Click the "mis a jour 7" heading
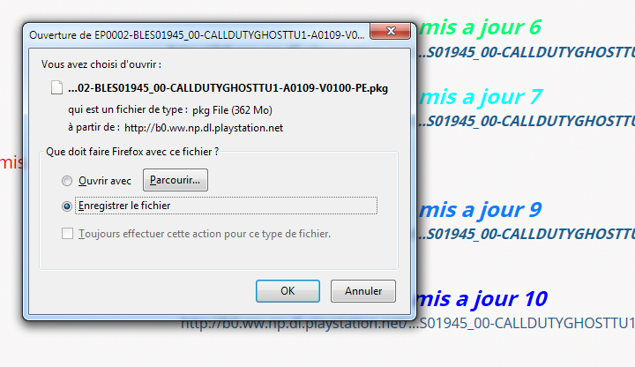This screenshot has width=635, height=367. pyautogui.click(x=481, y=97)
